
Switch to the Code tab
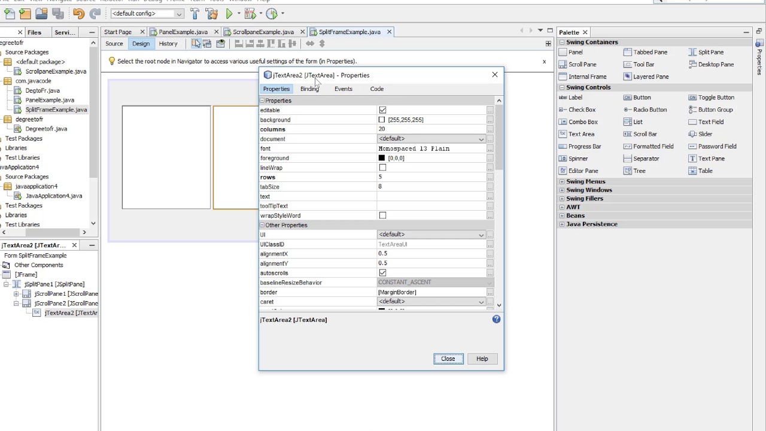(376, 89)
